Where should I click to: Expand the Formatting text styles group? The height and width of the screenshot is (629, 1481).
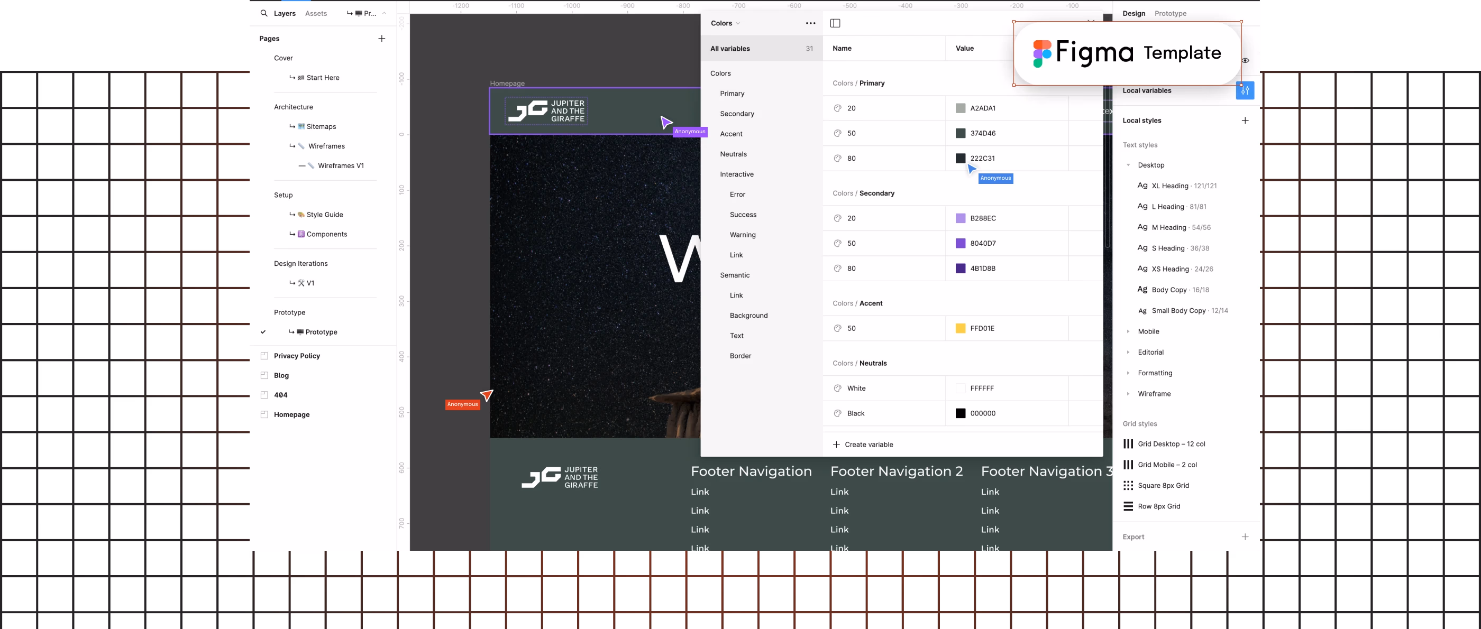[1128, 373]
